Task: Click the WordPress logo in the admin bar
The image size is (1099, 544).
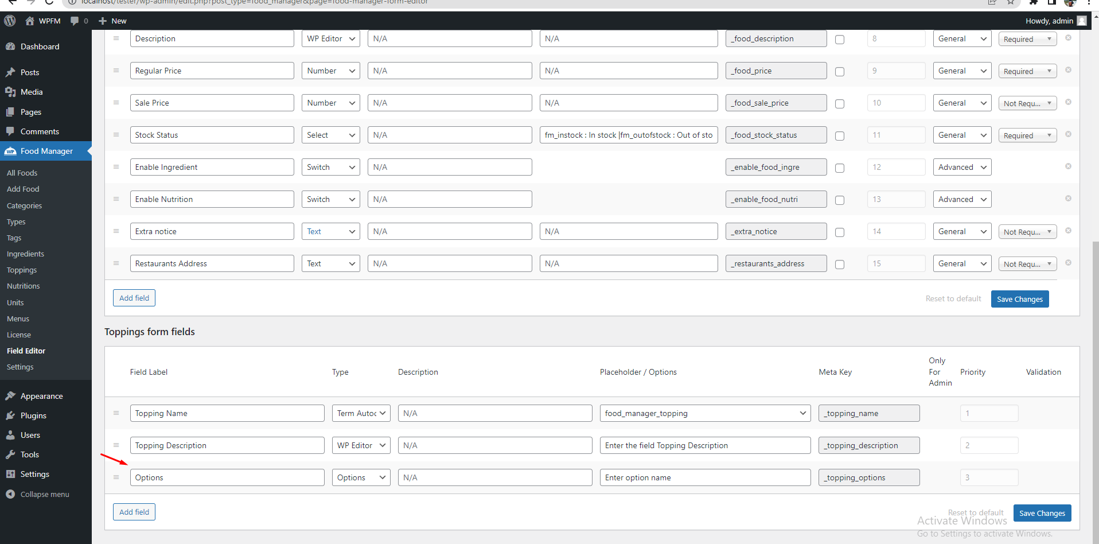Action: (10, 21)
